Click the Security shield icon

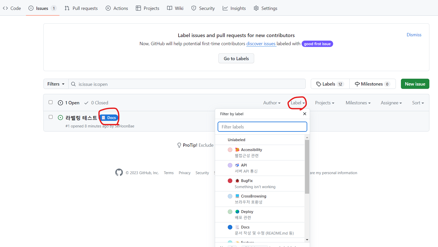(194, 8)
